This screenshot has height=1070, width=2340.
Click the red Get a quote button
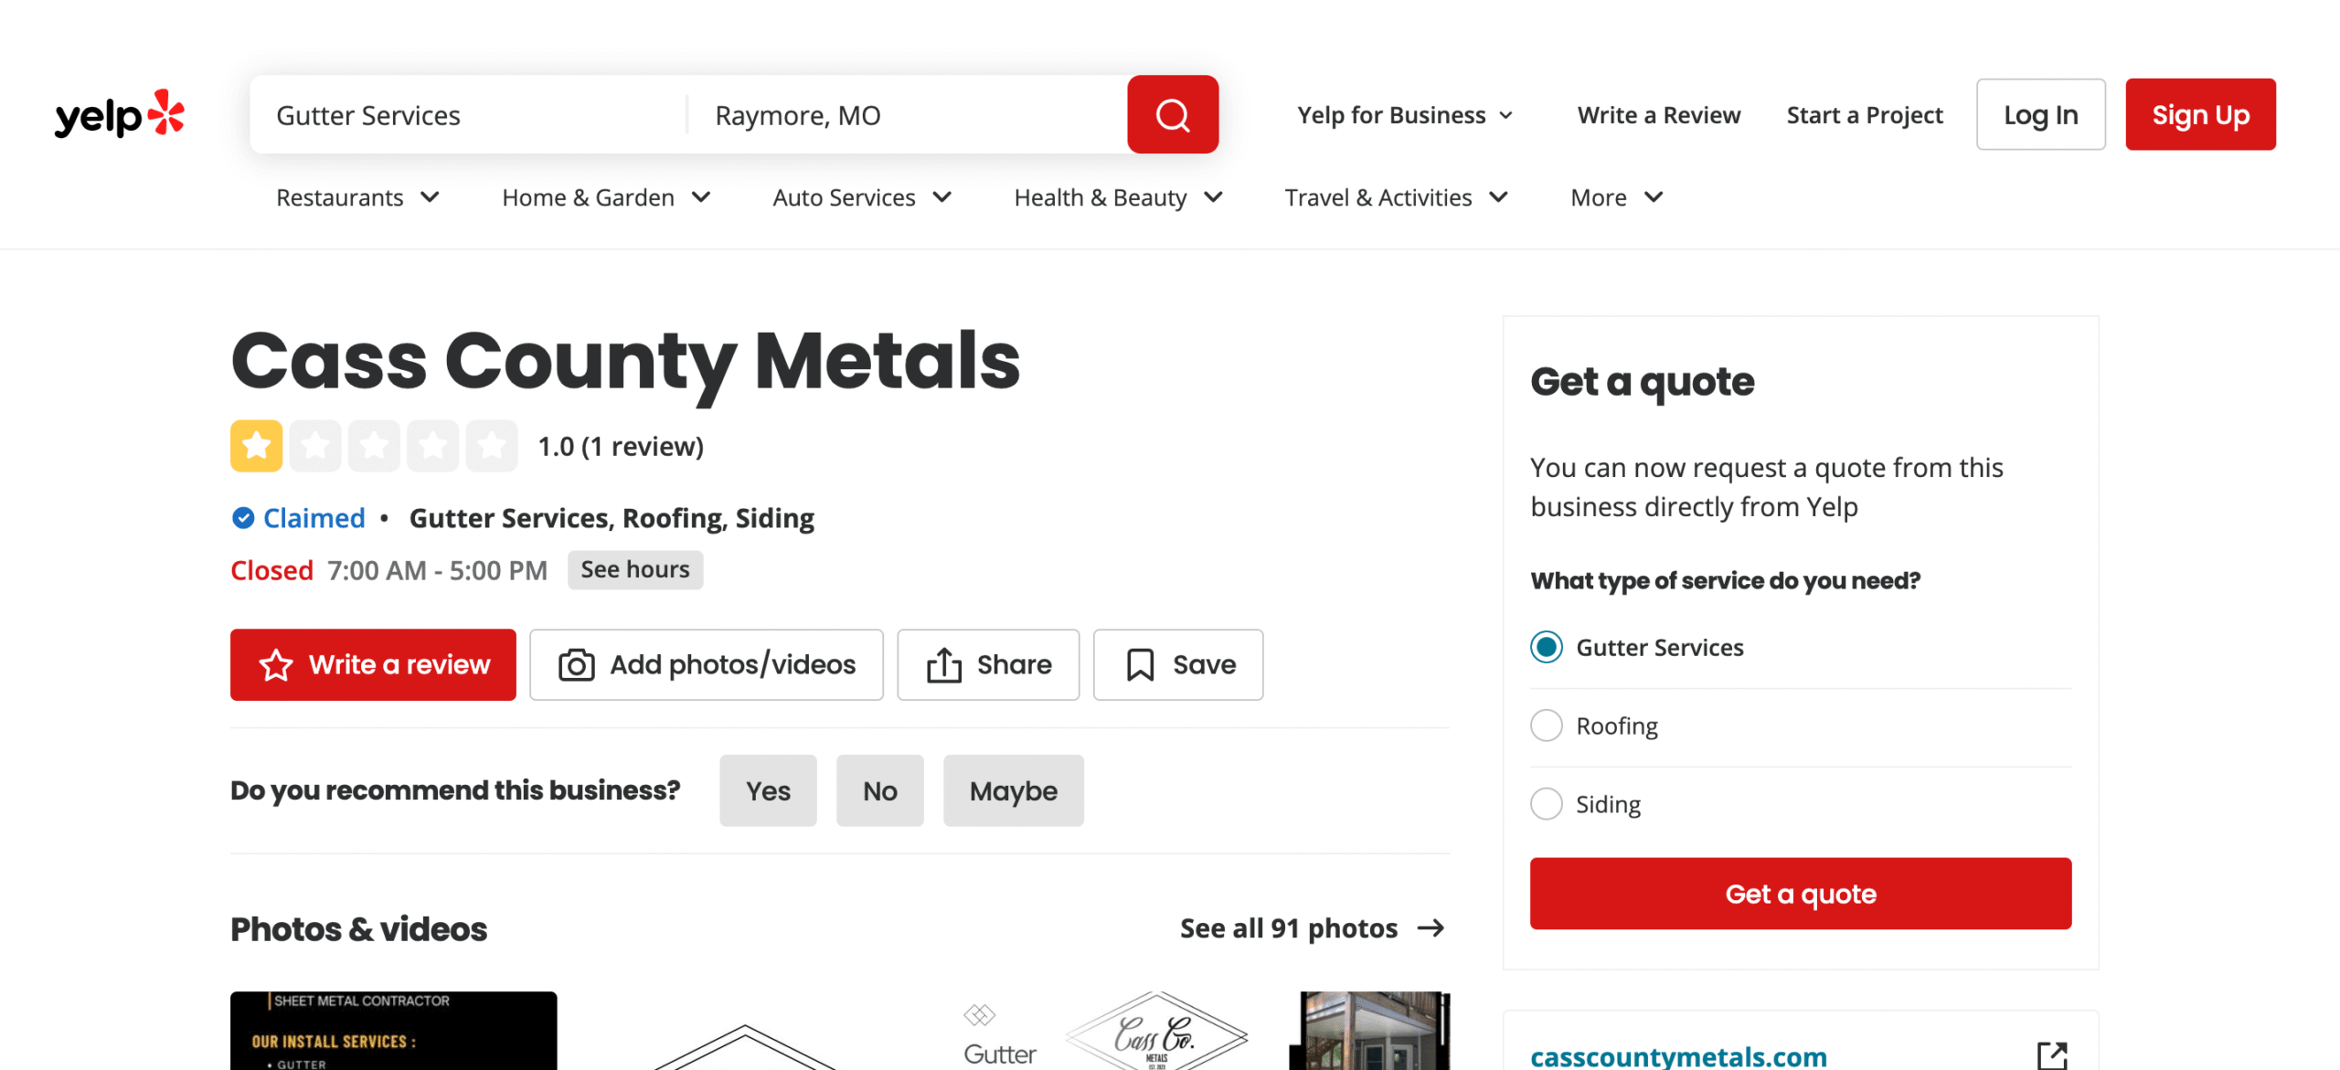1800,894
